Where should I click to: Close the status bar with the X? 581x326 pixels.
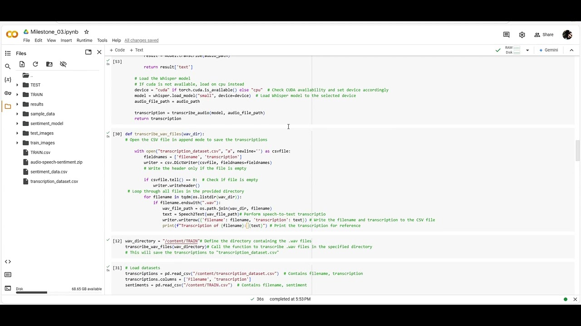pyautogui.click(x=575, y=299)
